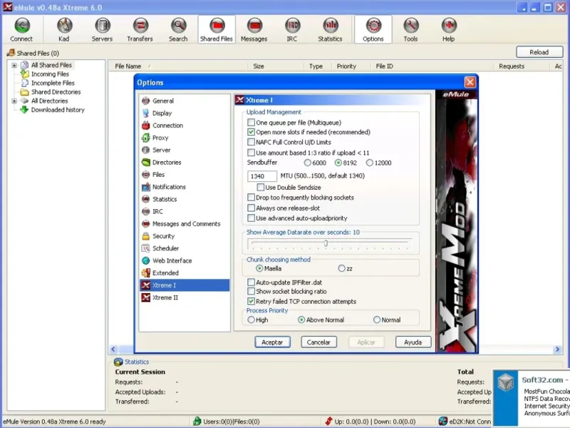Open the Messages toolbar icon
Viewport: 570px width, 428px height.
[254, 26]
